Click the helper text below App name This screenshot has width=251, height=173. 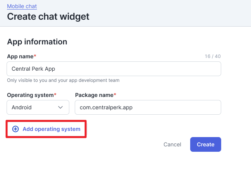(x=63, y=80)
